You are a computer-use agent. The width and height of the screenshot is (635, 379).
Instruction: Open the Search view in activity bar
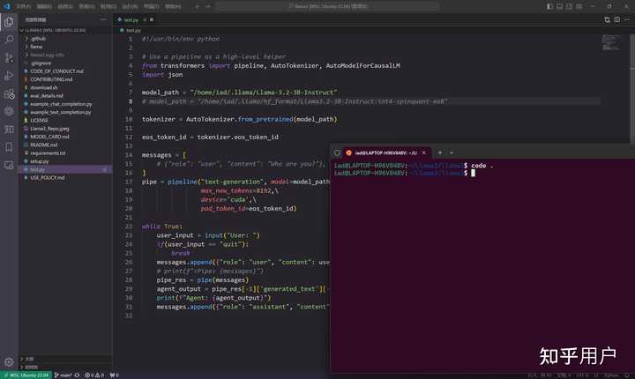point(9,40)
